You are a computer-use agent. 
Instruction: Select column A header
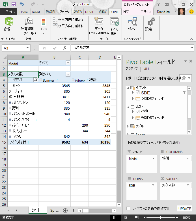pyautogui.click(x=23, y=57)
